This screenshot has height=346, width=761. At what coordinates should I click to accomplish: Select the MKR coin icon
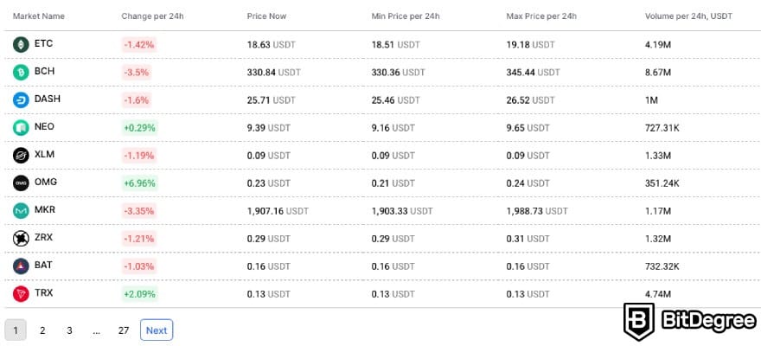pos(21,210)
